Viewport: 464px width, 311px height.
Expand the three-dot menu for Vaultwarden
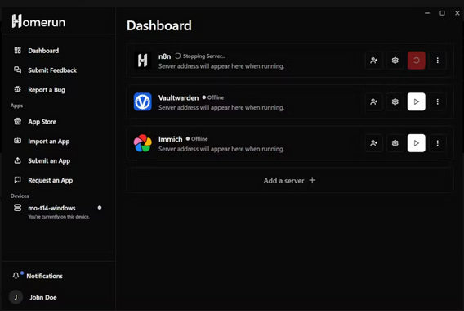coord(437,101)
